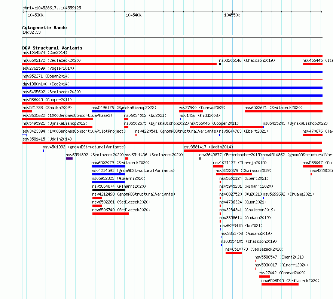The width and height of the screenshot is (333, 299).
Task: Click nsv5932323 (Almarri2020) label
Action: click(119, 178)
